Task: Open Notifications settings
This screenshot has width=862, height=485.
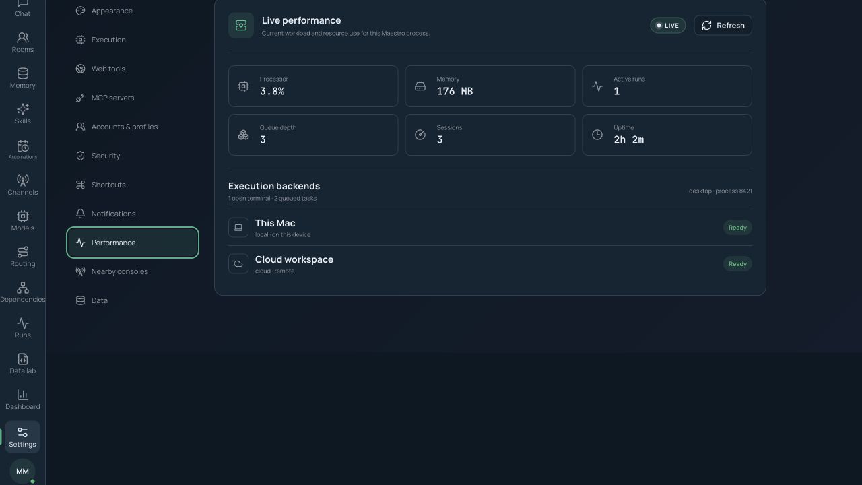Action: tap(133, 214)
